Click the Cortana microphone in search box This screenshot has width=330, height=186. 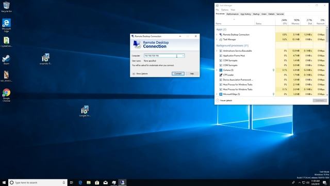tap(64, 182)
